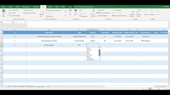Image resolution: width=170 pixels, height=95 pixels.
Task: Open the Help tab
Action: pos(63,7)
